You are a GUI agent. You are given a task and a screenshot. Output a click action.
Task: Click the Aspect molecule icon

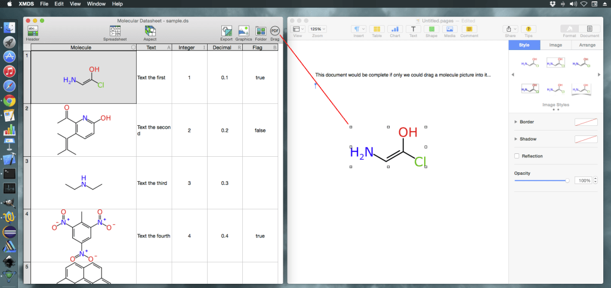click(150, 30)
